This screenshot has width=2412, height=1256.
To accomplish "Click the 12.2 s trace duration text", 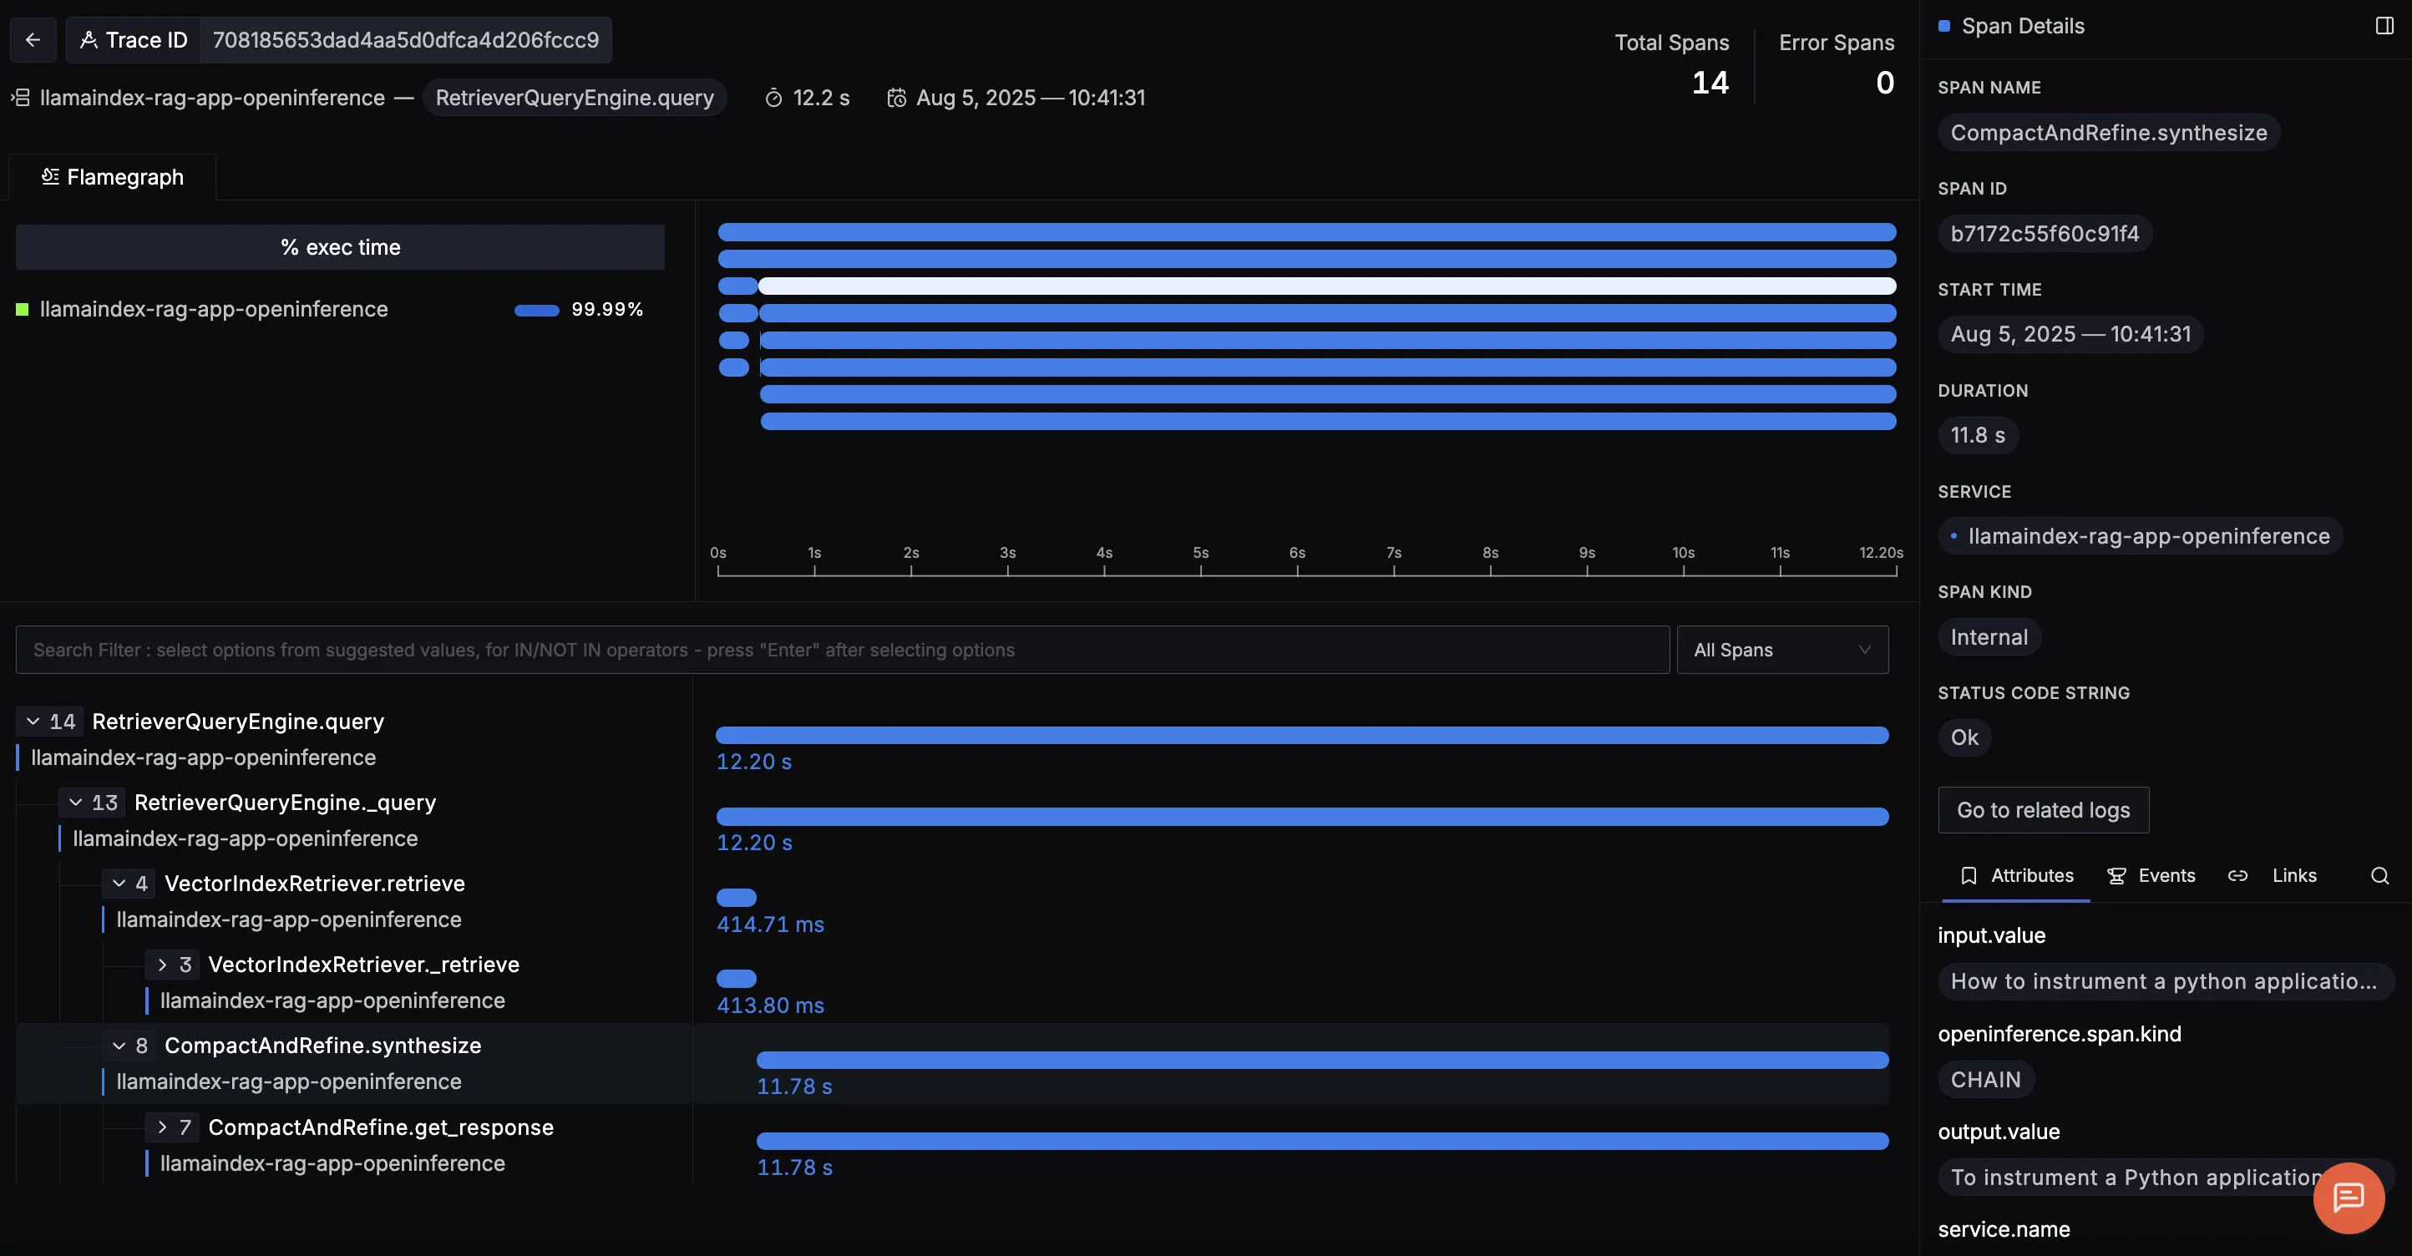I will 821,98.
